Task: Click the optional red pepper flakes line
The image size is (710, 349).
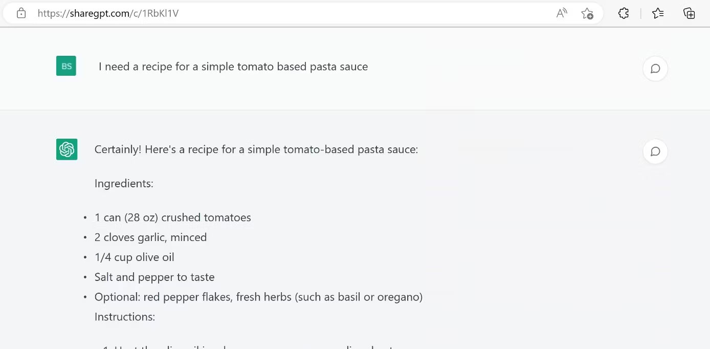Action: 258,297
